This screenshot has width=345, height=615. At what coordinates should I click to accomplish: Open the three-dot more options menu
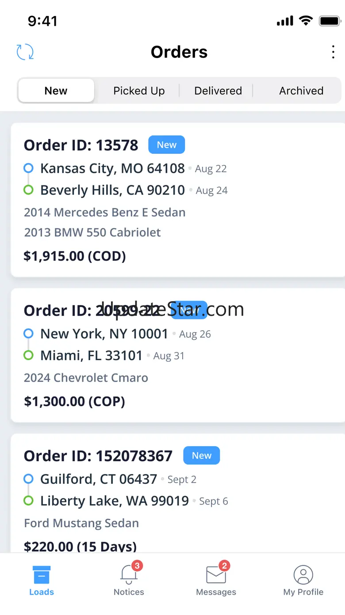333,52
